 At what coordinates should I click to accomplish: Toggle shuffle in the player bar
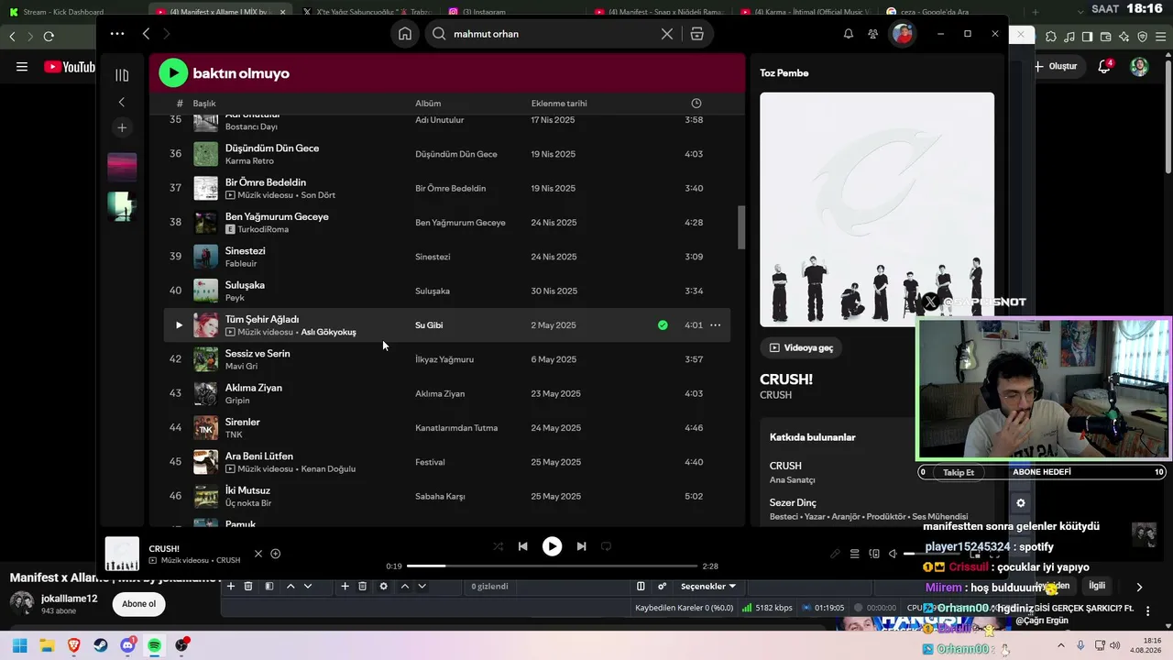coord(498,546)
